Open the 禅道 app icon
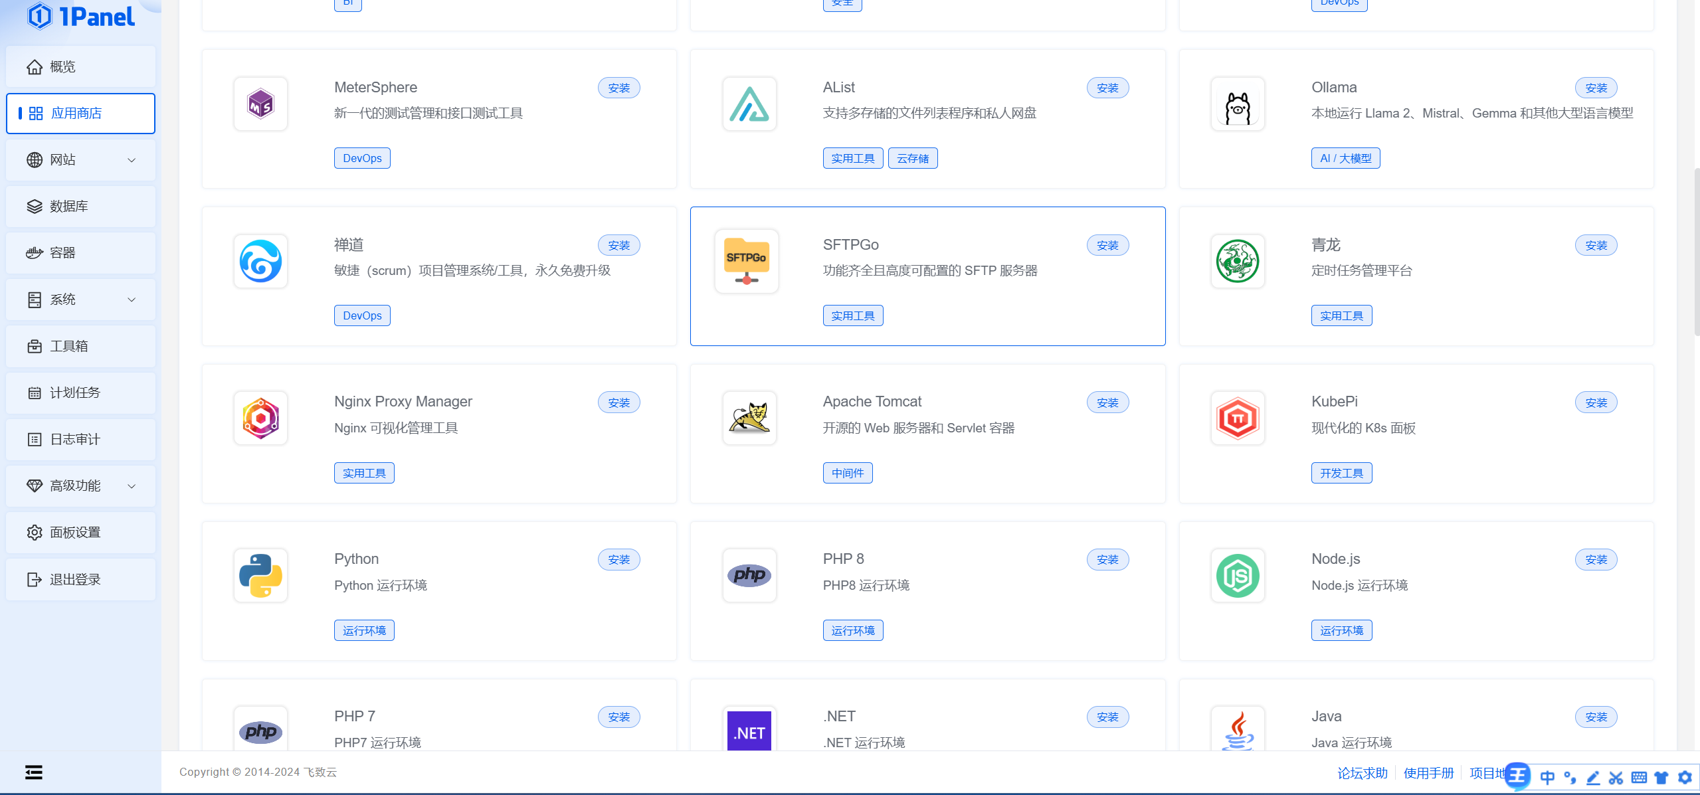This screenshot has height=795, width=1700. click(260, 261)
